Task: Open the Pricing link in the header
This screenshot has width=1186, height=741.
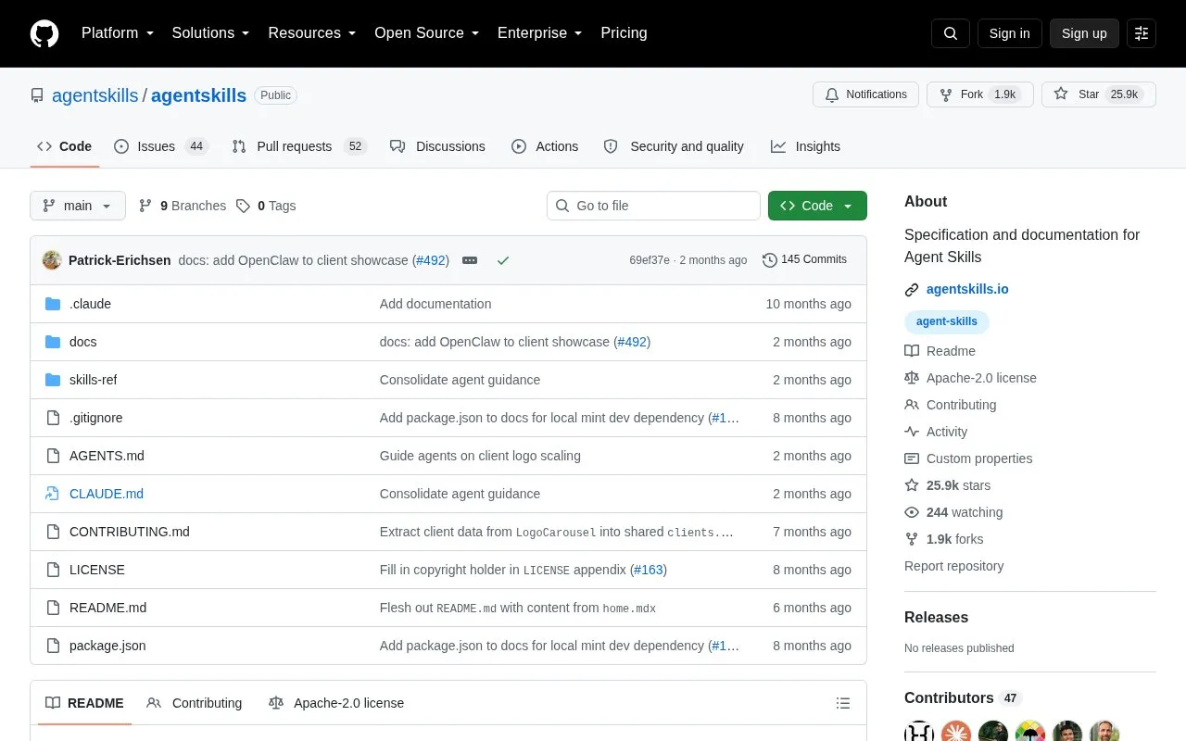Action: [x=624, y=33]
